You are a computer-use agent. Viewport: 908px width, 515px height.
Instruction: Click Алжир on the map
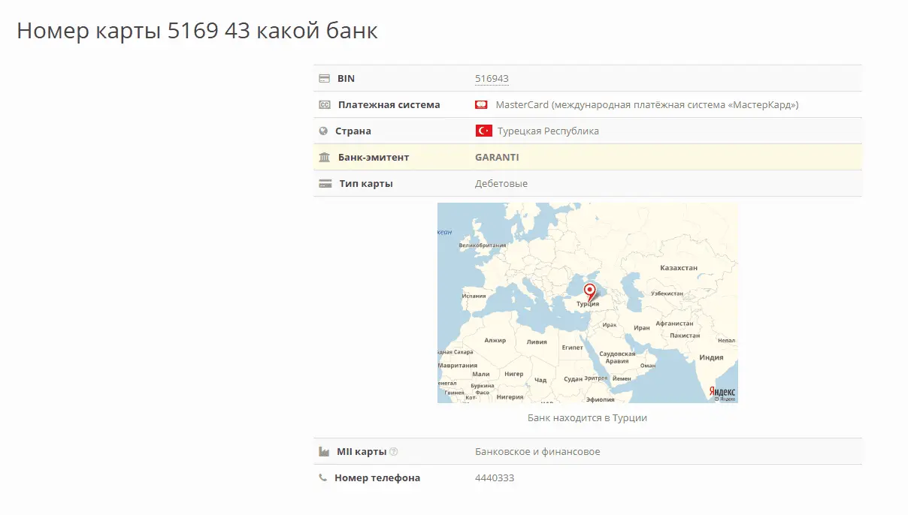coord(495,340)
